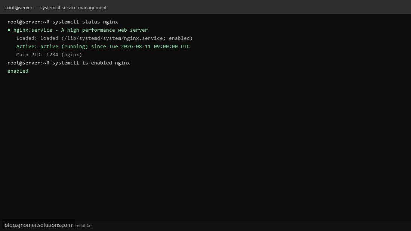Image resolution: width=411 pixels, height=231 pixels.
Task: Click the window title 'systemctl service management'
Action: pos(73,7)
